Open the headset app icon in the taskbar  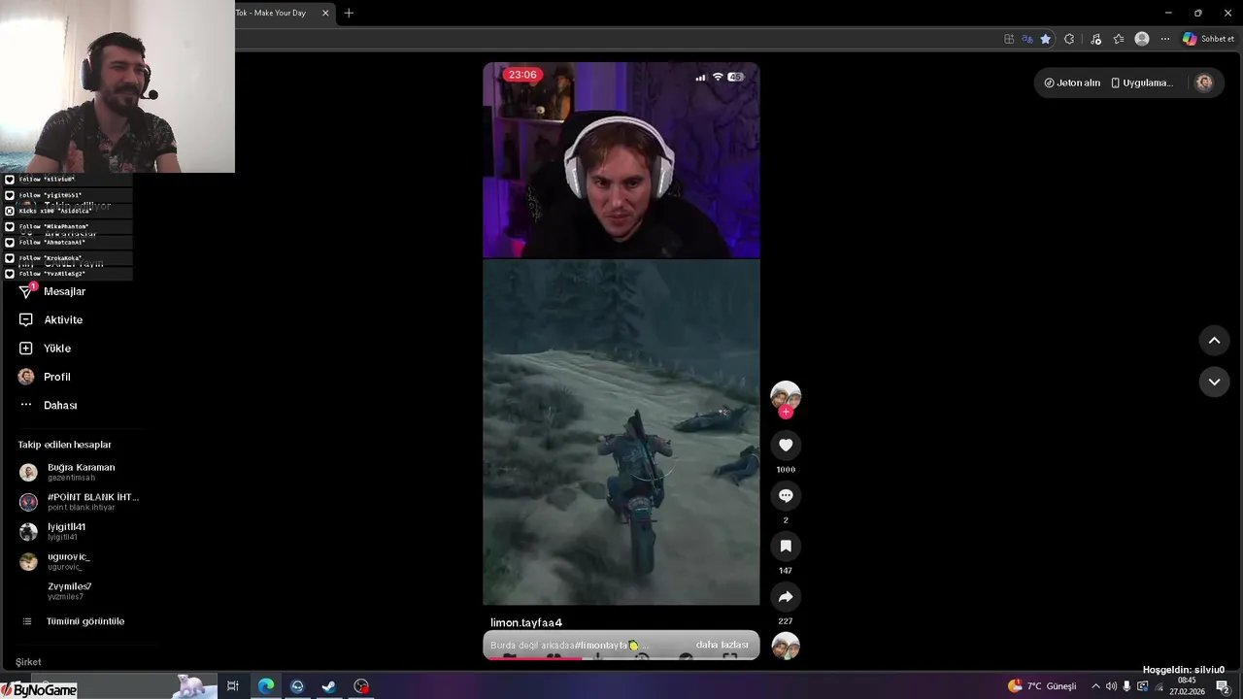[297, 686]
